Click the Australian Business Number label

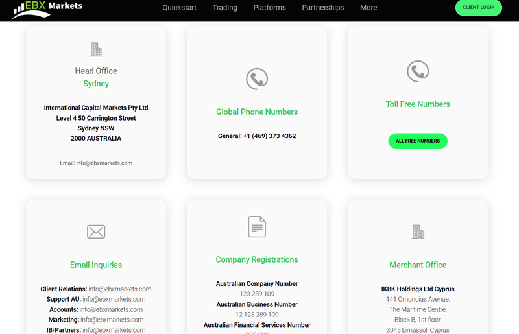click(257, 305)
